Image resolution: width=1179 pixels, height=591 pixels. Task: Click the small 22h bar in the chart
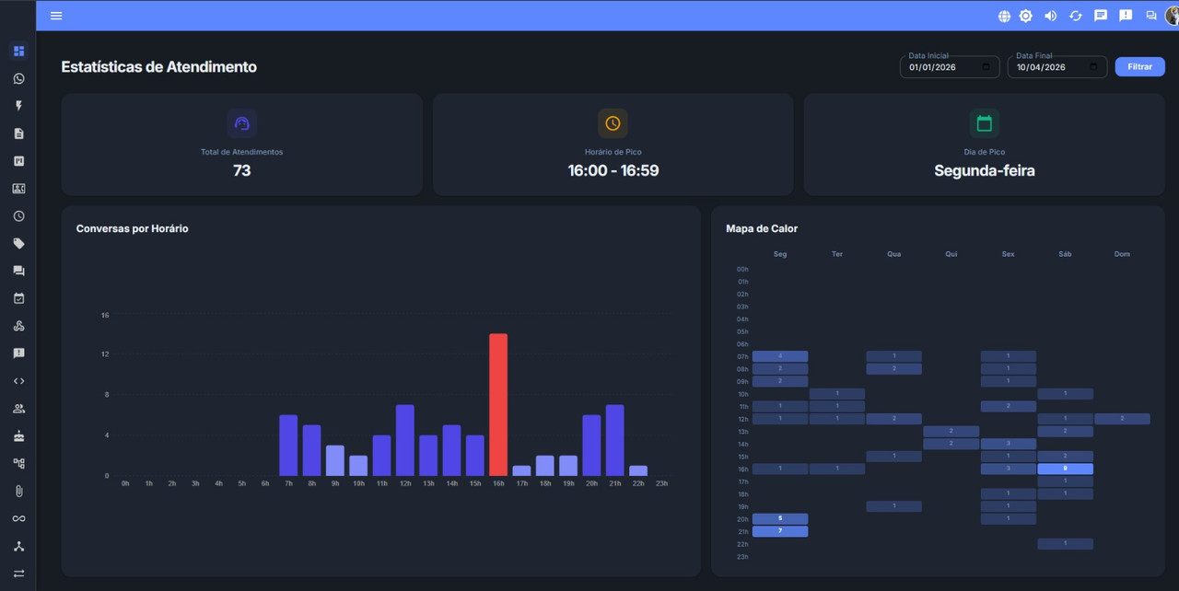[638, 470]
